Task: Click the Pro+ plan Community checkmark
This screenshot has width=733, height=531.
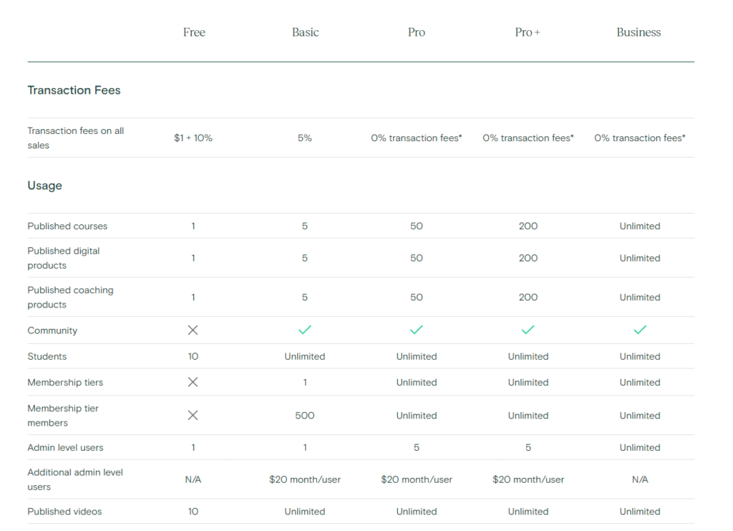Action: 528,330
